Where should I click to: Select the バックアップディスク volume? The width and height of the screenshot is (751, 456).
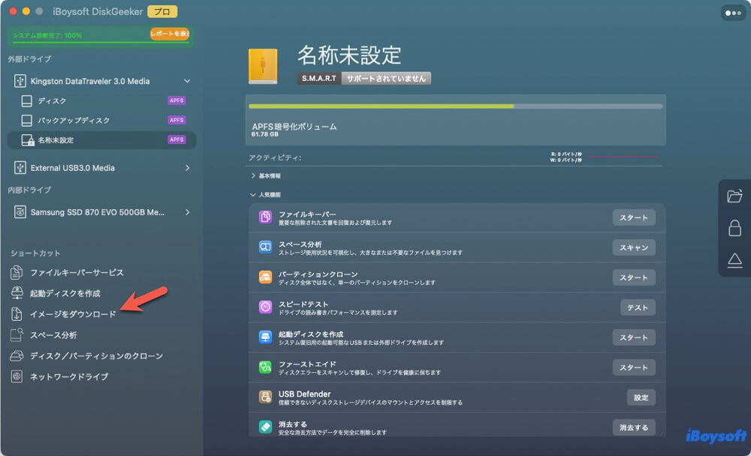coord(74,120)
